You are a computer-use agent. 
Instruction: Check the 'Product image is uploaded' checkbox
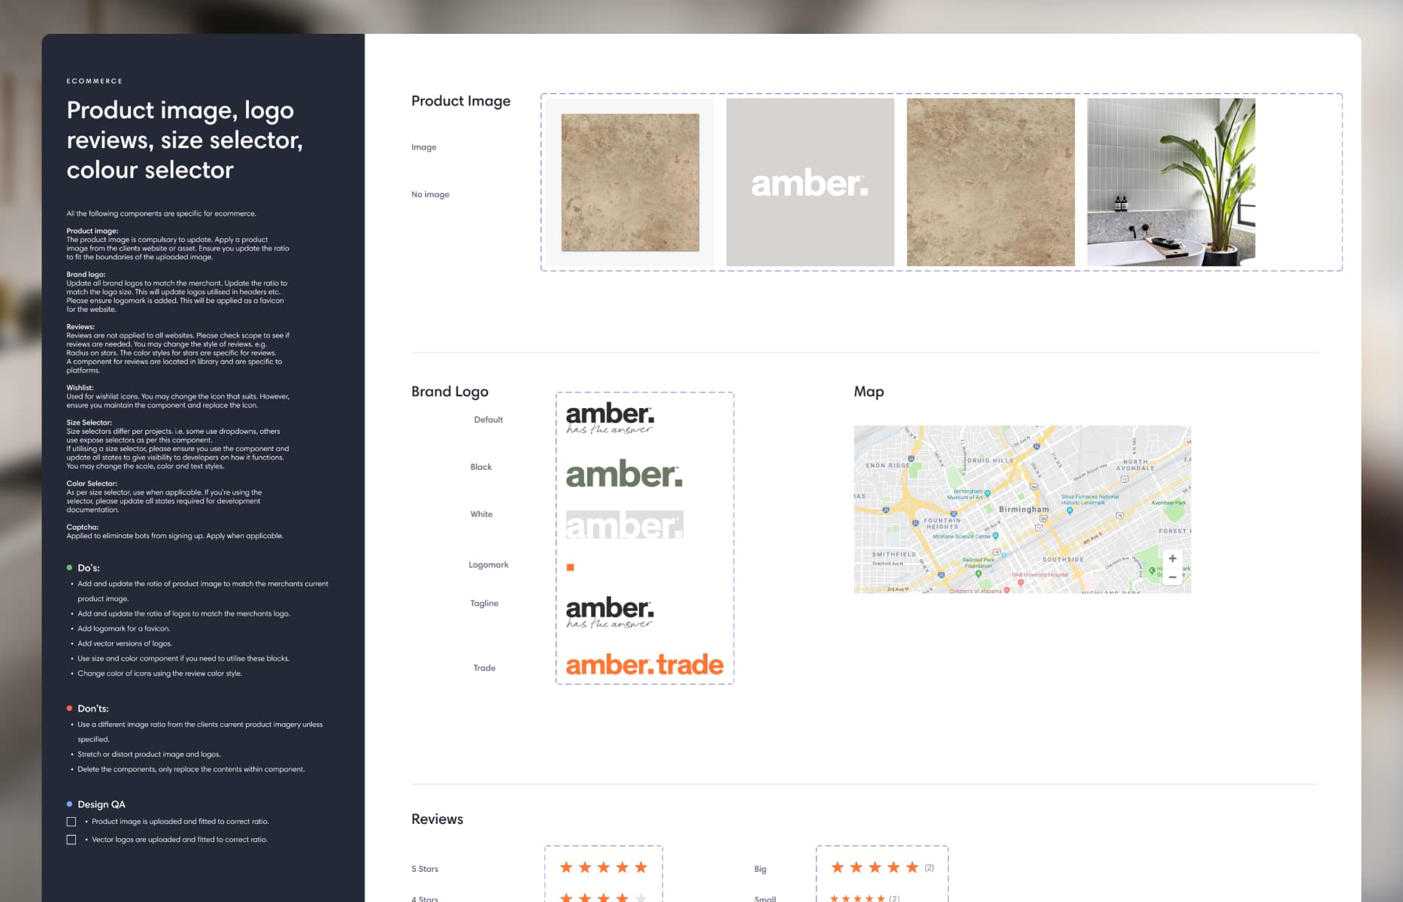pyautogui.click(x=71, y=822)
